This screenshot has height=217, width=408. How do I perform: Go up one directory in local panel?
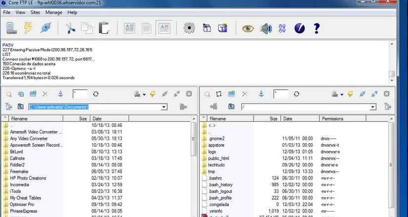(21, 107)
